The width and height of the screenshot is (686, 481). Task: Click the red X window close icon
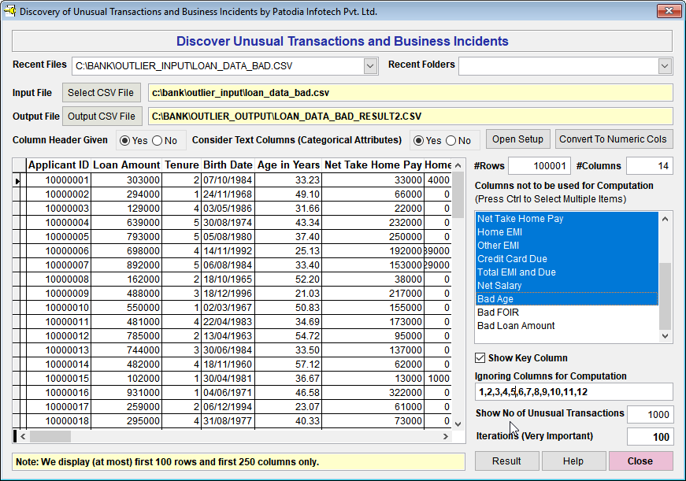[x=669, y=12]
